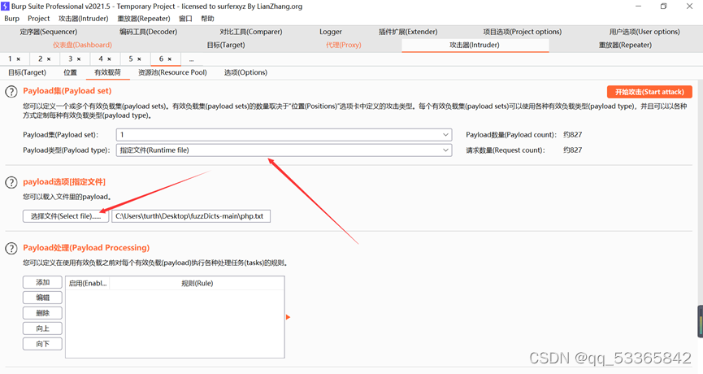Open the Payload set dropdown
The image size is (703, 374).
point(284,134)
